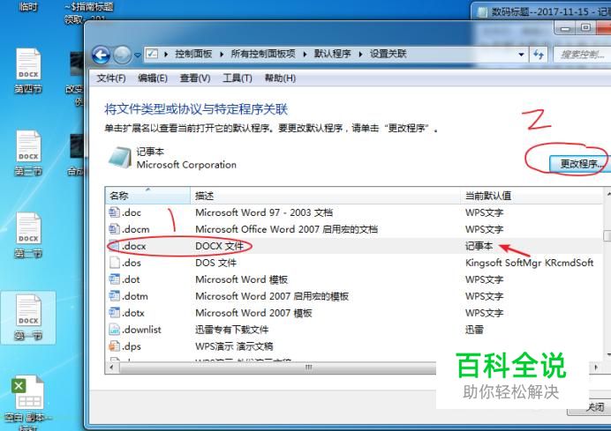Go back with the blue back arrow

pos(101,55)
